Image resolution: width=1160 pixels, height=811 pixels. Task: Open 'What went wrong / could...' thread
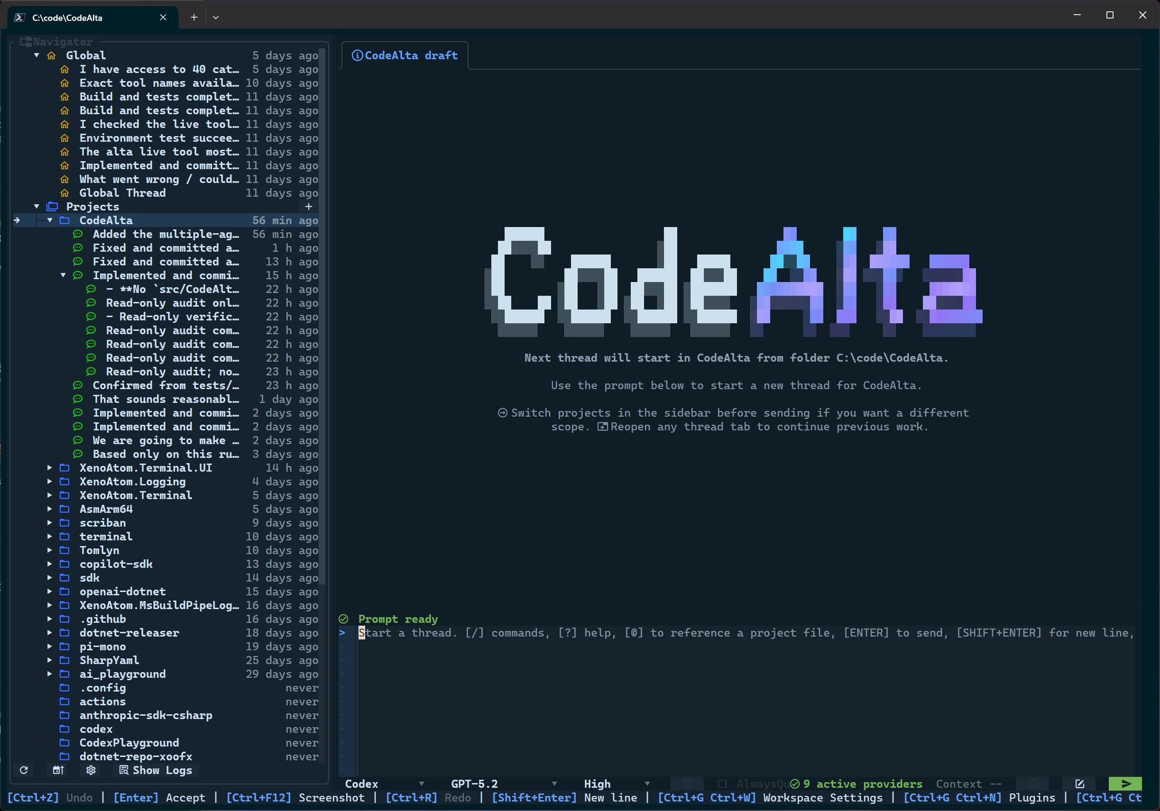coord(159,179)
